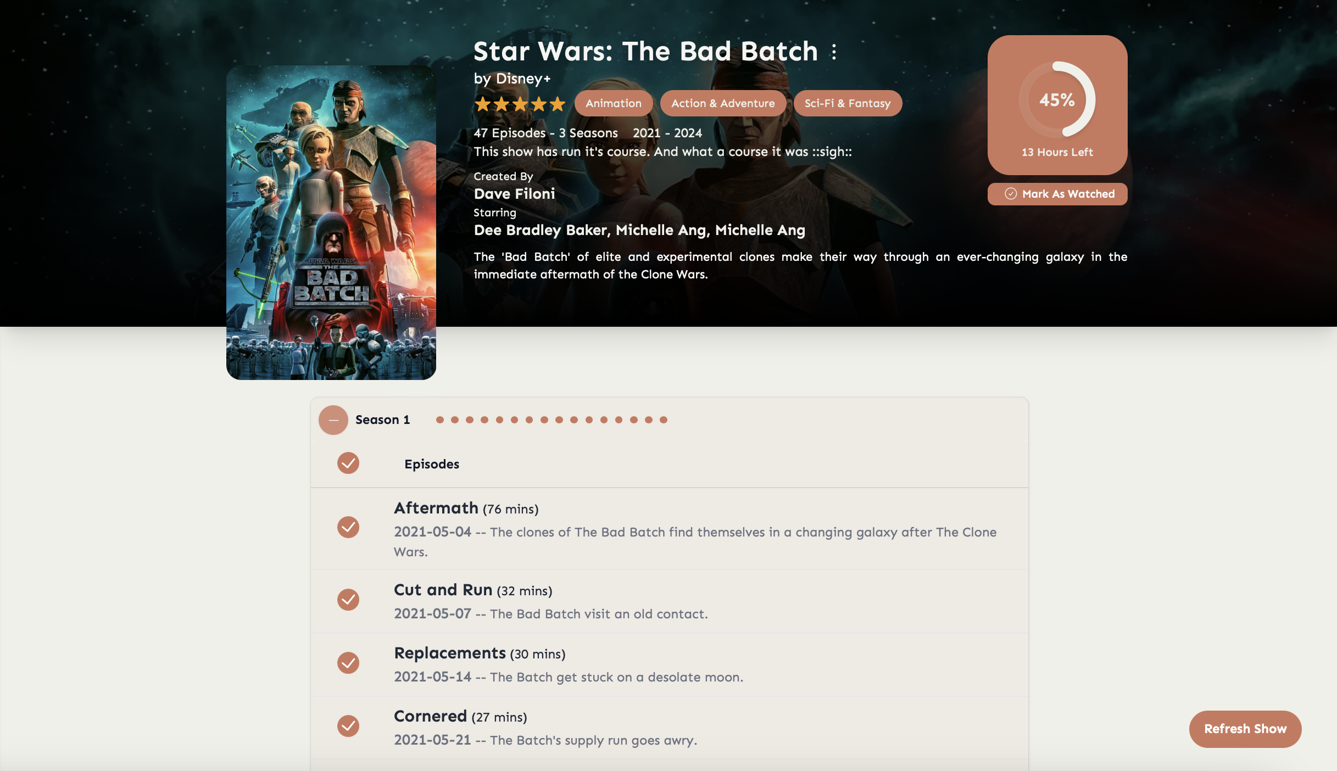1337x771 pixels.
Task: Select the Sci-Fi & Fantasy genre tag
Action: coord(848,103)
